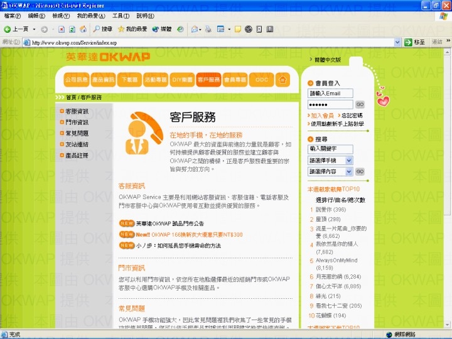This screenshot has height=339, width=452.
Task: Expand the Mail button dropdown arrow
Action: point(200,30)
